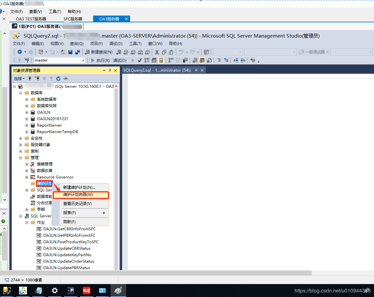The image size is (374, 297).
Task: Click the Paint palette icon on taskbar
Action: coord(118,291)
